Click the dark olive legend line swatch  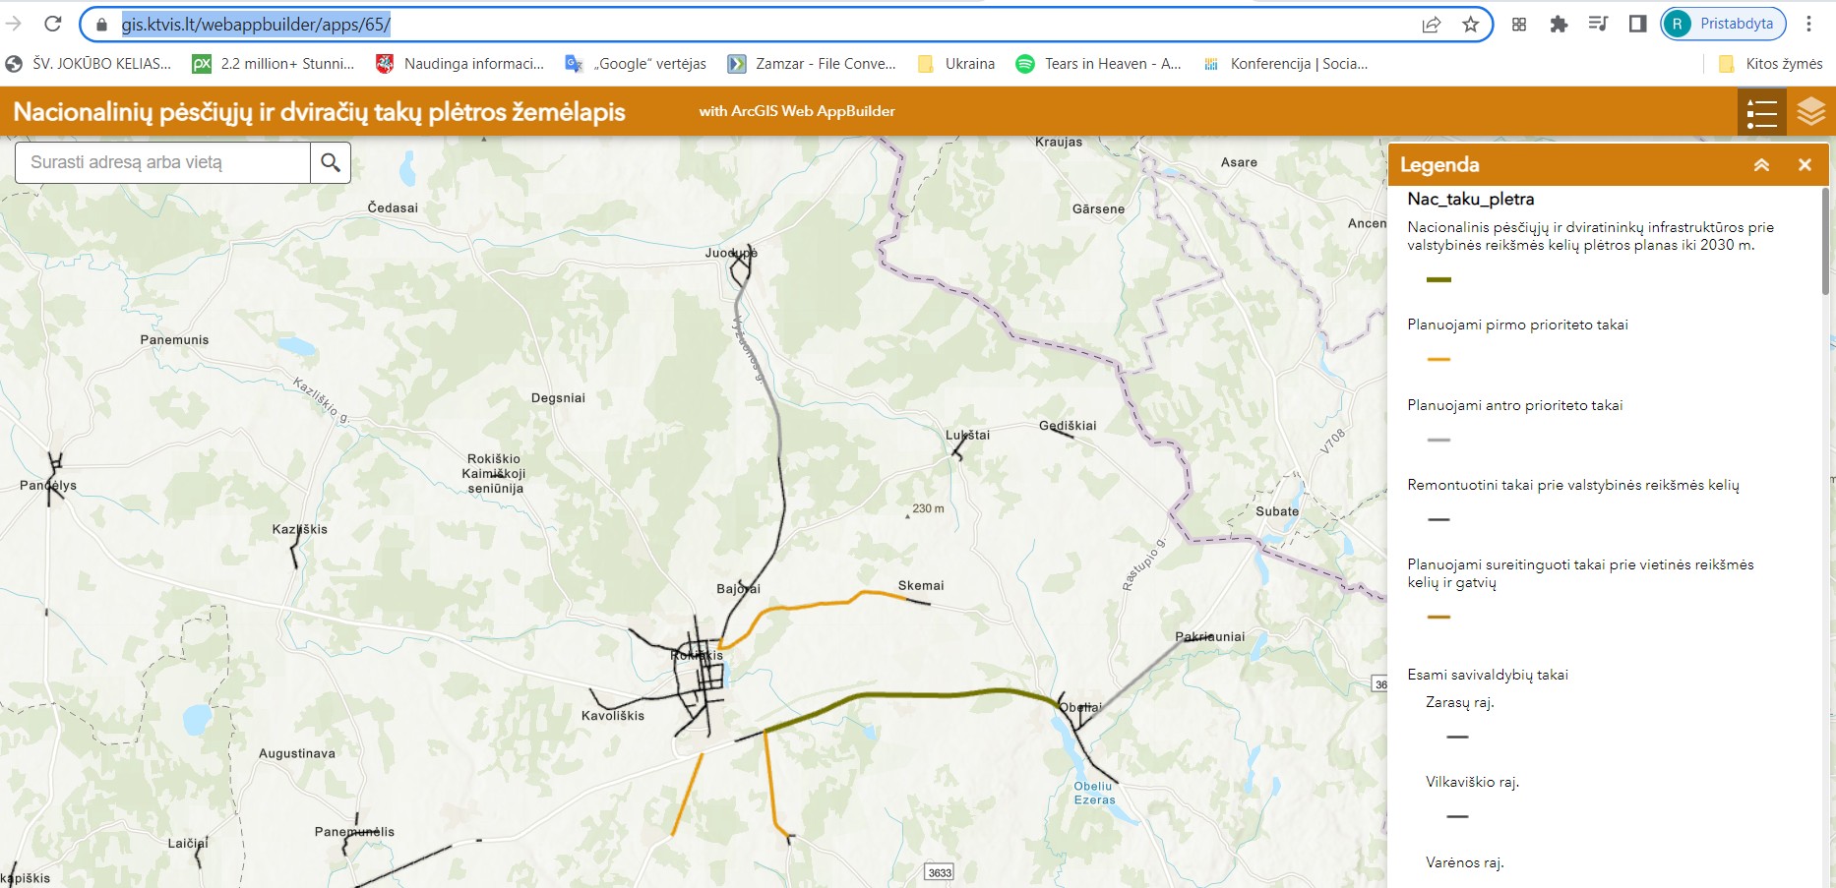tap(1438, 280)
